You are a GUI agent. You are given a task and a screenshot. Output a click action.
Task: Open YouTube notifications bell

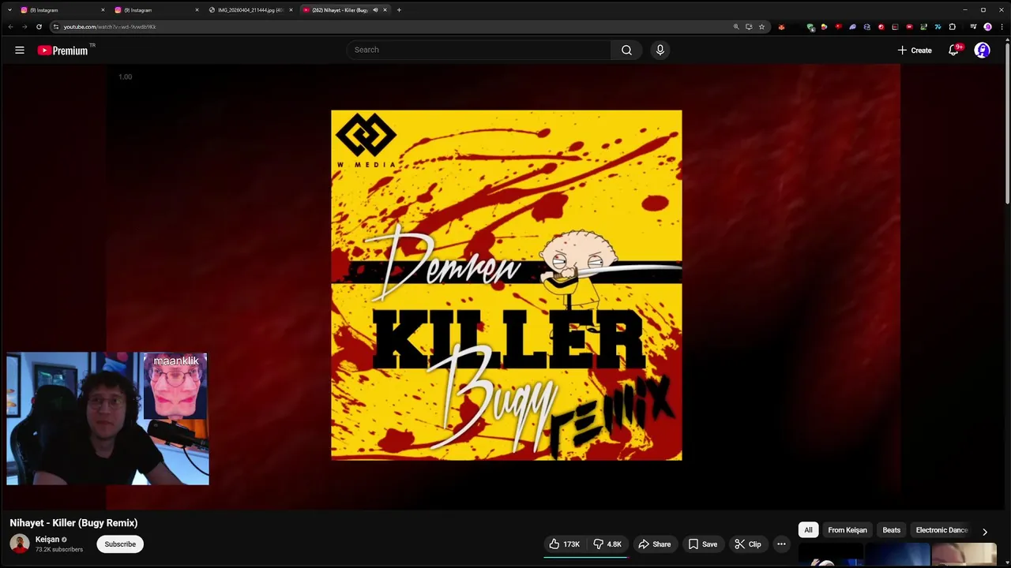(954, 50)
